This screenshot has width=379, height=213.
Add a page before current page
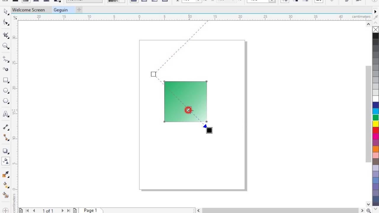pos(21,211)
